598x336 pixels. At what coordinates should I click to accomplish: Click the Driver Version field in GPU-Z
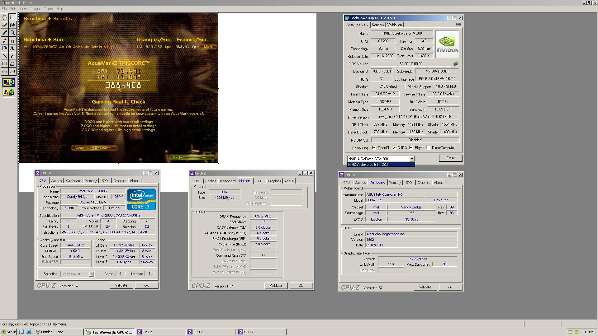(x=415, y=117)
